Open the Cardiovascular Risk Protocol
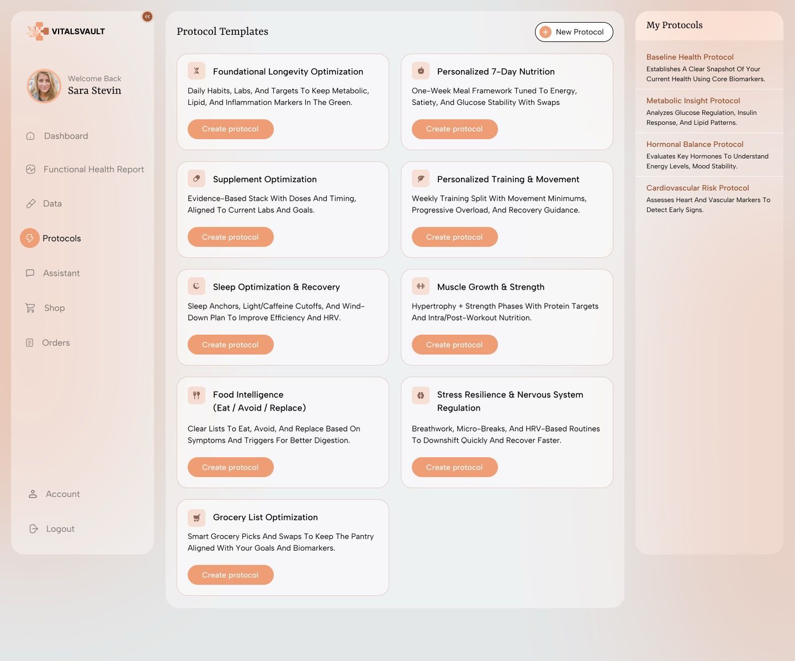Viewport: 795px width, 661px height. 697,188
